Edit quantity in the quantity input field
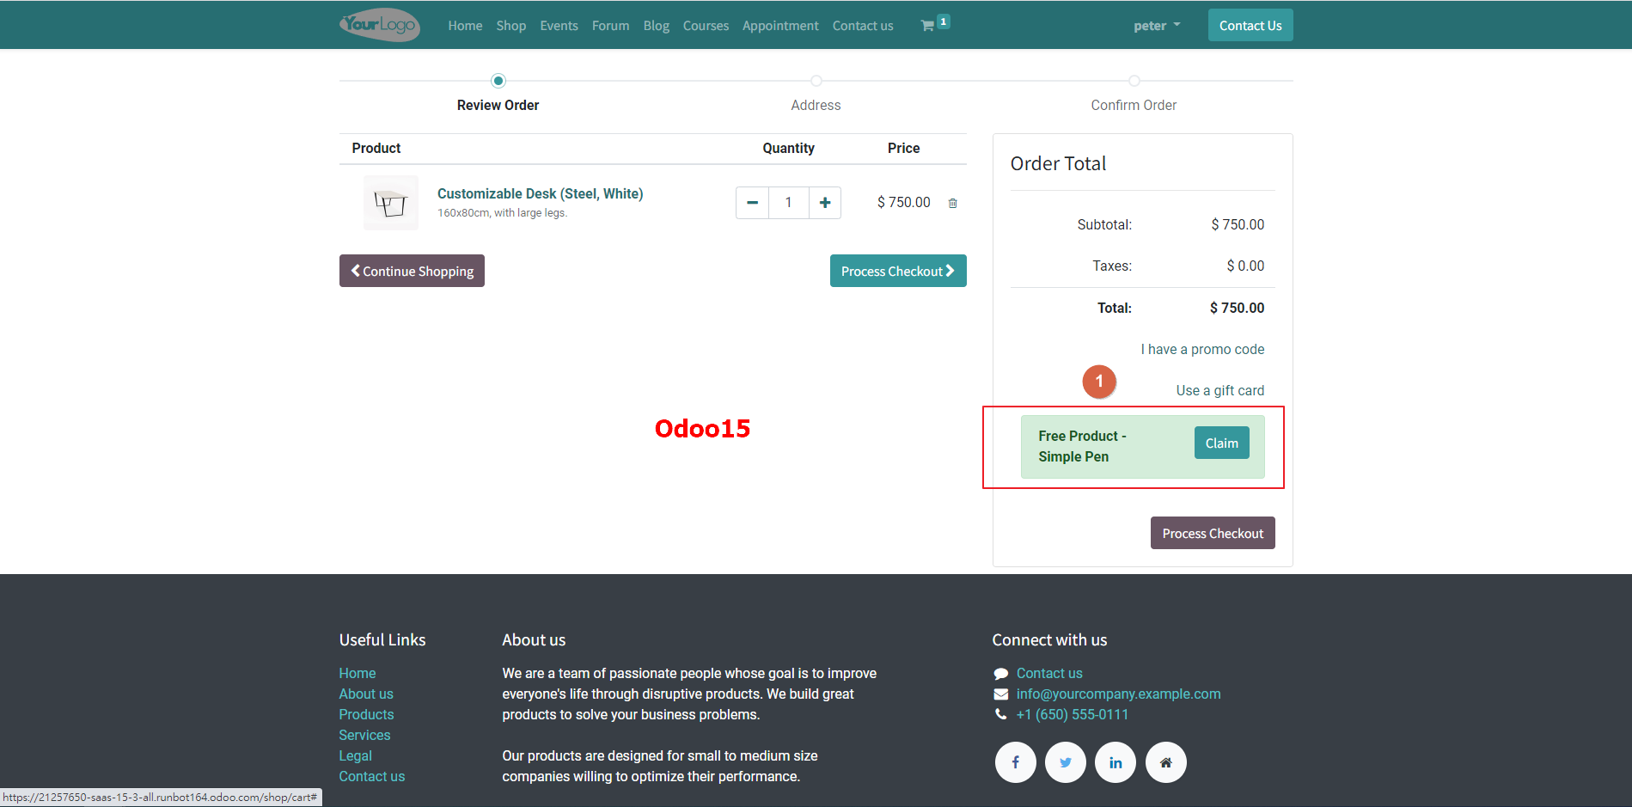 pos(788,202)
